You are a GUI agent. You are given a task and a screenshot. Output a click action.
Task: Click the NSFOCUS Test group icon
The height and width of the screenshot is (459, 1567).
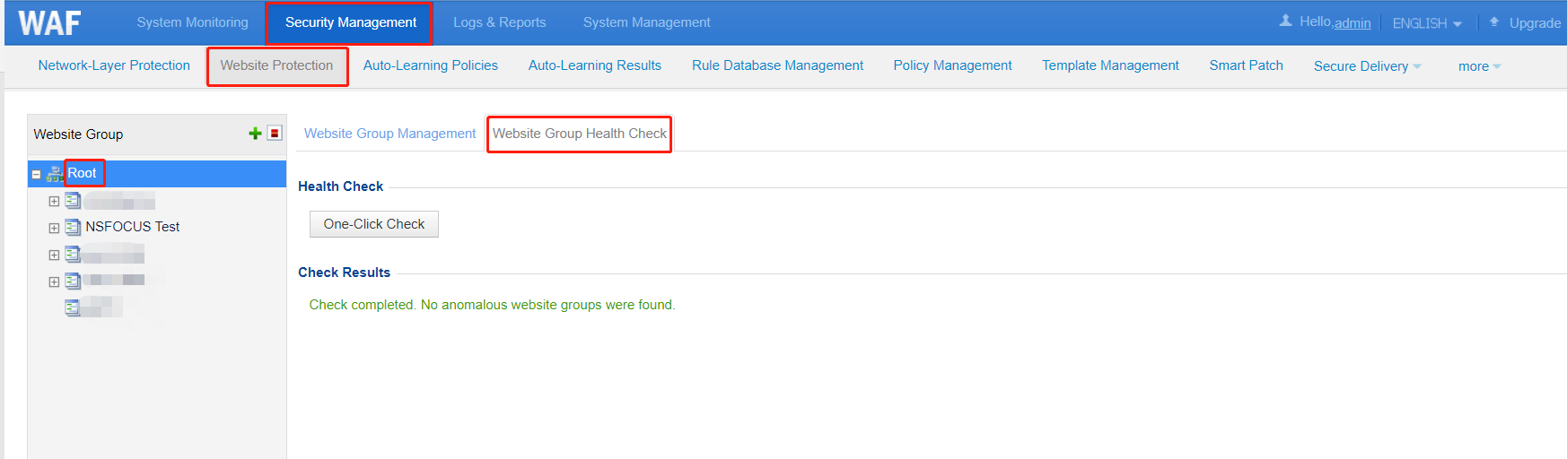click(x=73, y=228)
